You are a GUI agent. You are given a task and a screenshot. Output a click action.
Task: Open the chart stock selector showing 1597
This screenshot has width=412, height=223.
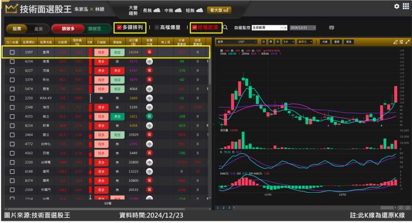237,42
